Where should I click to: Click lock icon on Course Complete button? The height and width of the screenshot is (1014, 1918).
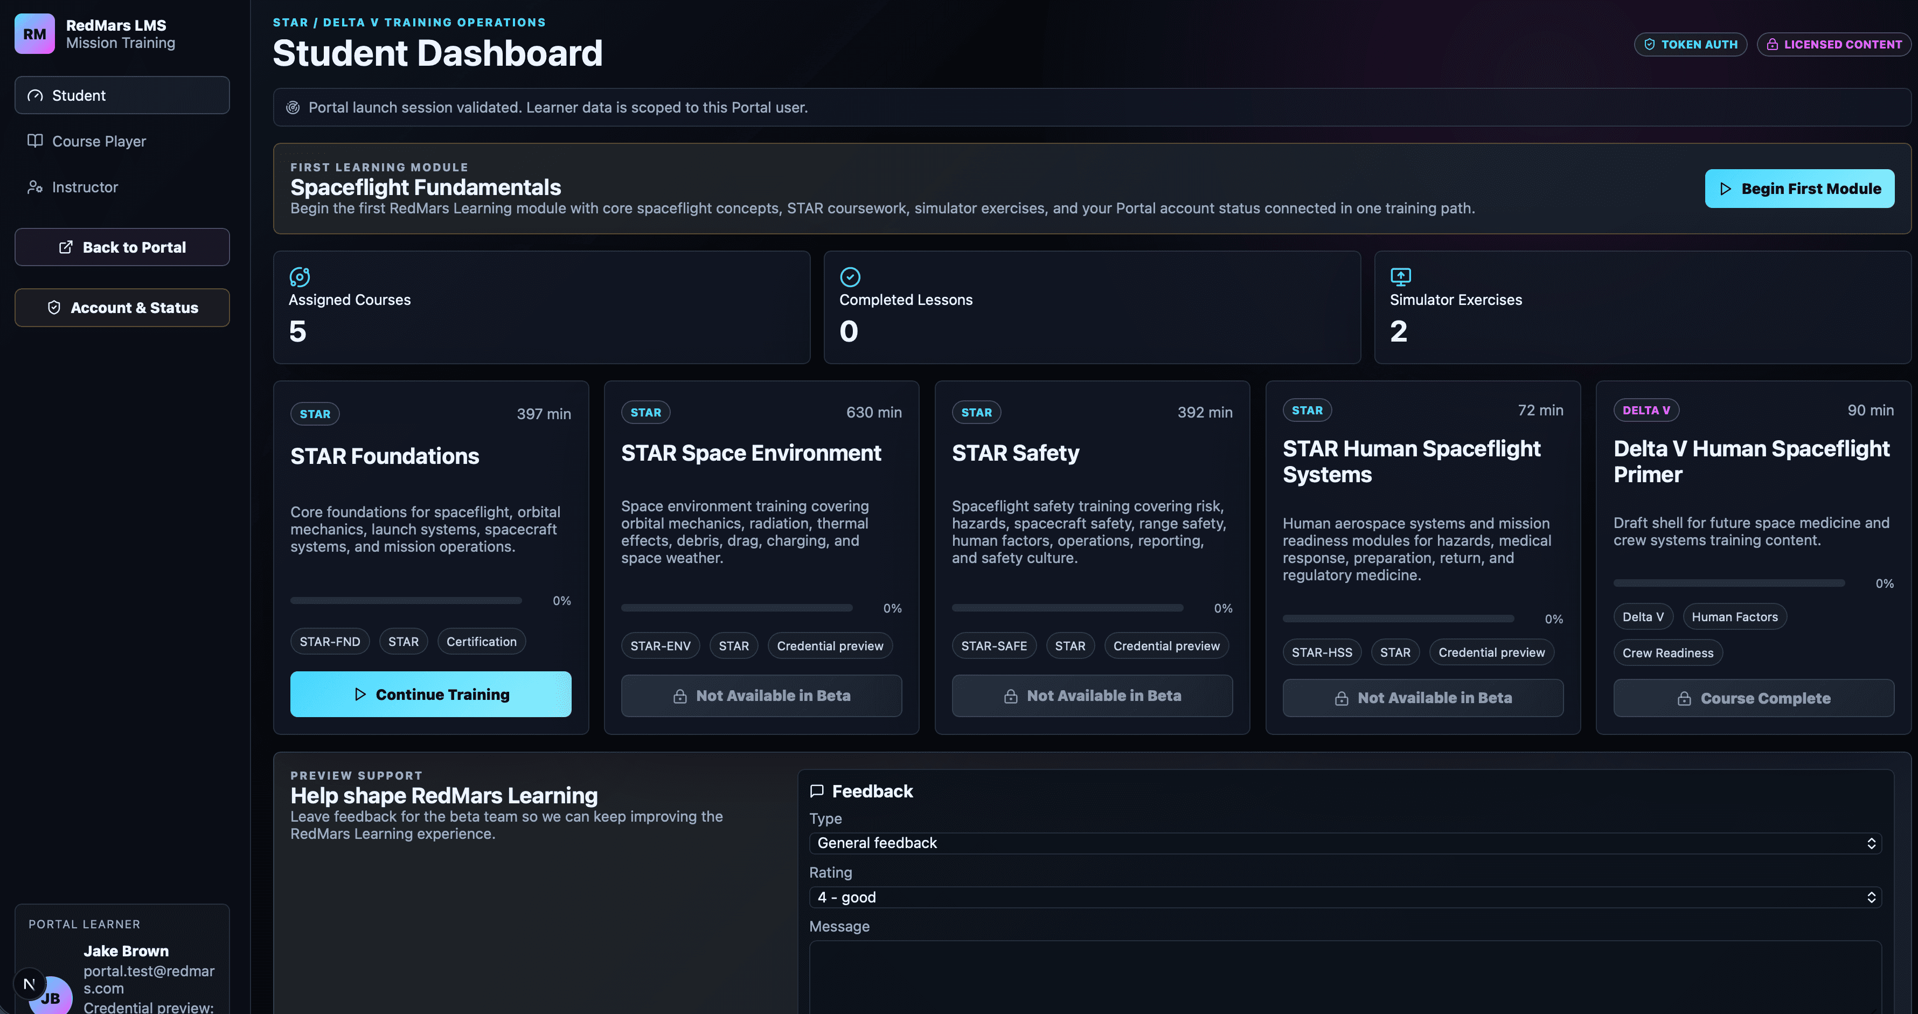pos(1684,699)
